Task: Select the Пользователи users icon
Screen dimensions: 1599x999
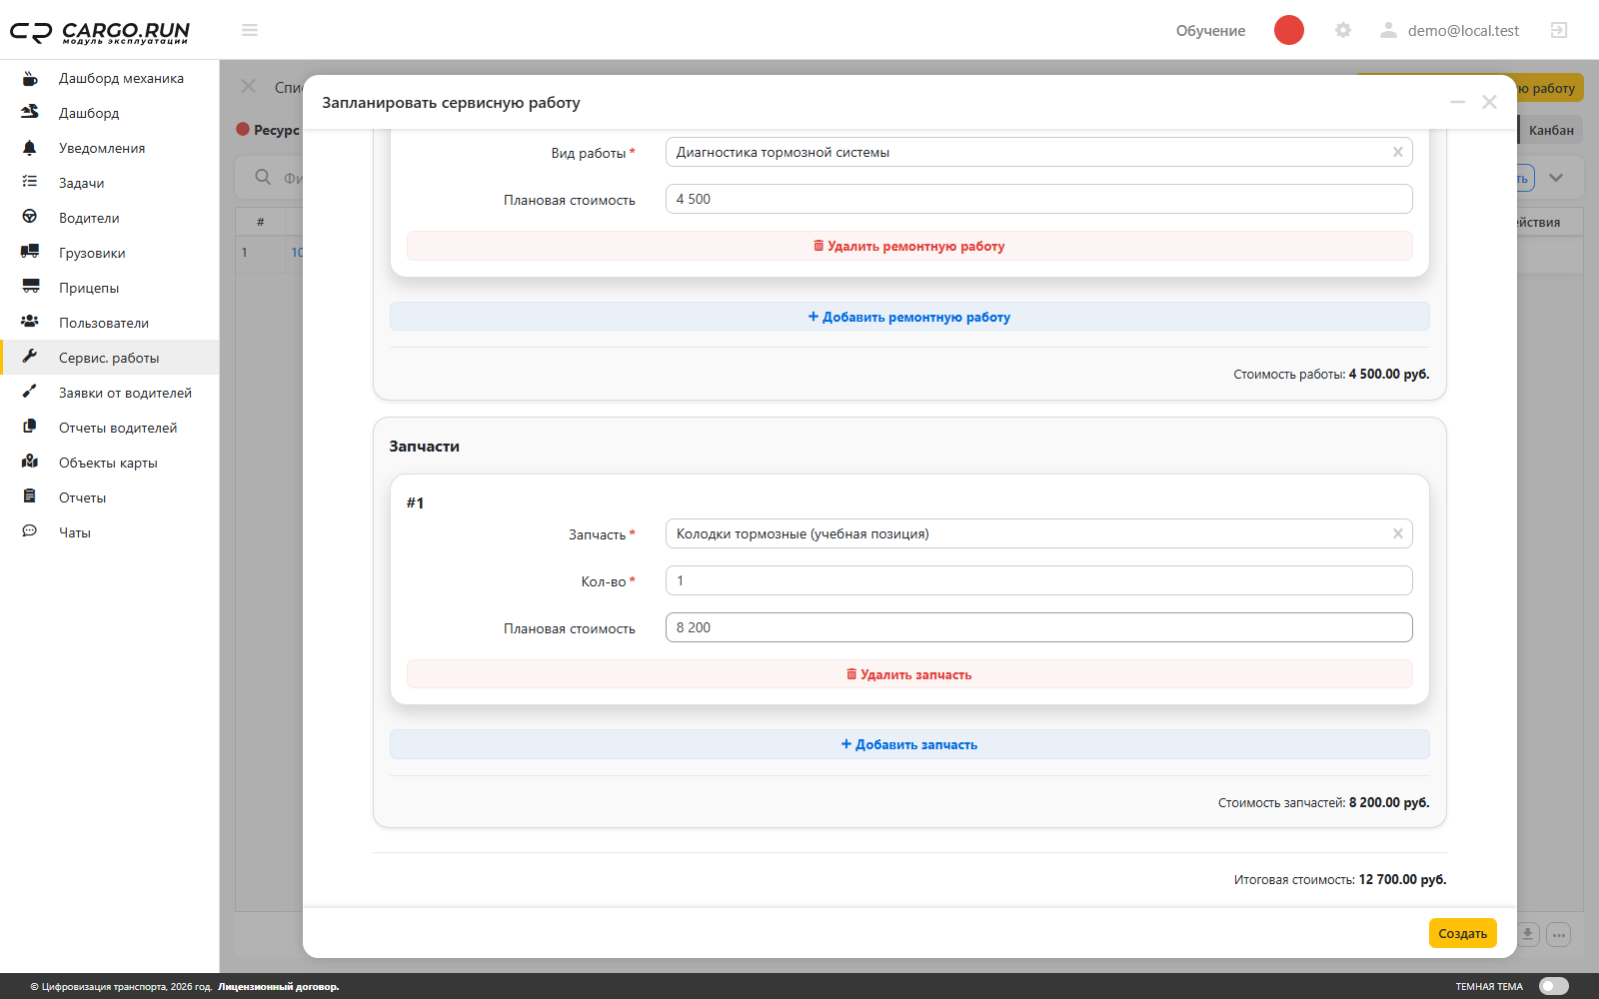Action: (30, 323)
